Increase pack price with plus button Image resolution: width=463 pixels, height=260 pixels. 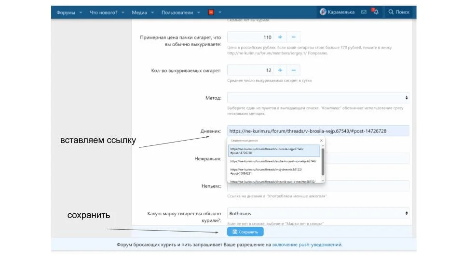(280, 37)
